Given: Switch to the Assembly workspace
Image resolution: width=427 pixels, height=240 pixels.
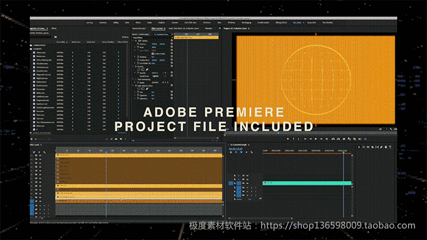Looking at the screenshot, I should [103, 23].
